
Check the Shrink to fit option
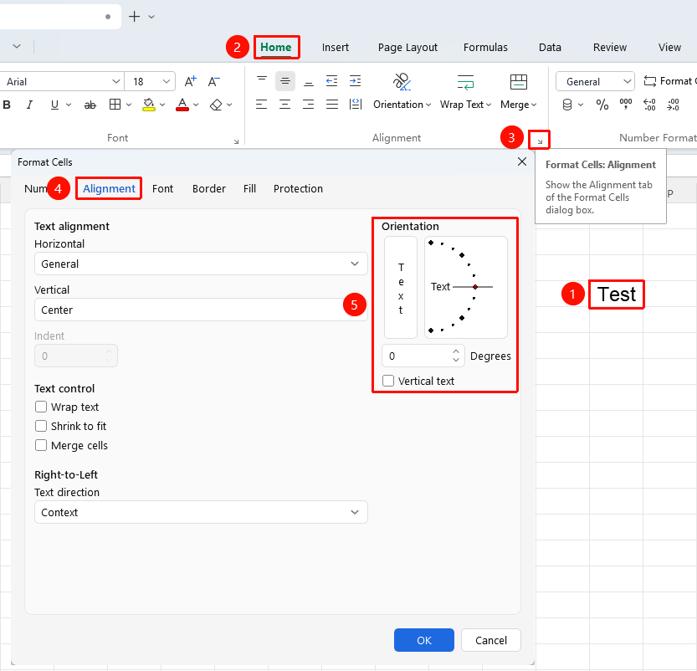click(x=41, y=426)
